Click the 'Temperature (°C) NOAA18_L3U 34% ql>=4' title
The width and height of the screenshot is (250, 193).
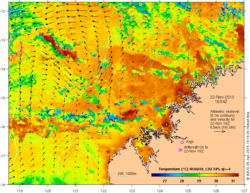(x=194, y=169)
